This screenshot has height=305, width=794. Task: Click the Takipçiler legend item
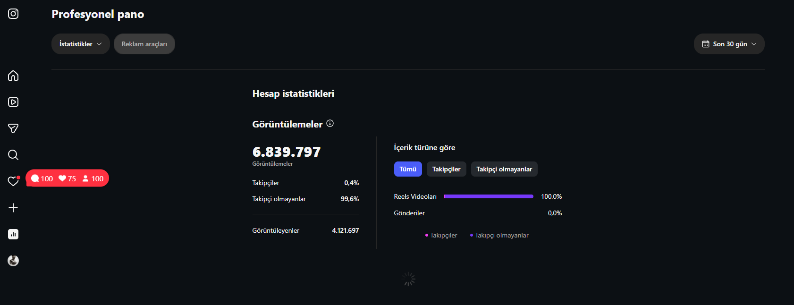point(441,235)
